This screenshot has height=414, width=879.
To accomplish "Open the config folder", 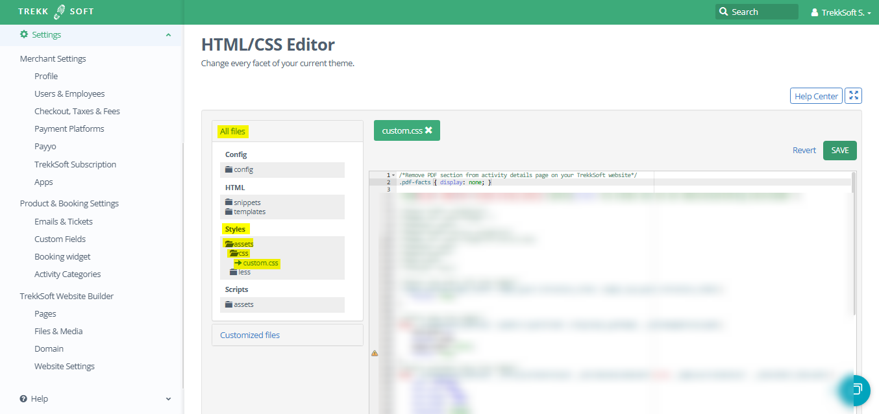I will (x=239, y=169).
